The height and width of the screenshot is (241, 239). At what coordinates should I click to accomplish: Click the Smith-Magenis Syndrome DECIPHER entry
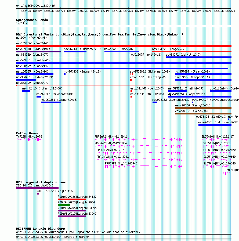[52, 237]
